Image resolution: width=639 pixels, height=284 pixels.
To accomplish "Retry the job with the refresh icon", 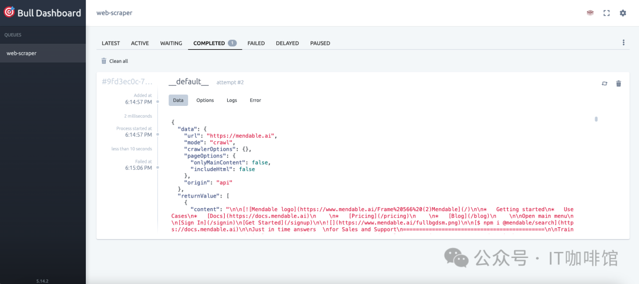I will [604, 83].
